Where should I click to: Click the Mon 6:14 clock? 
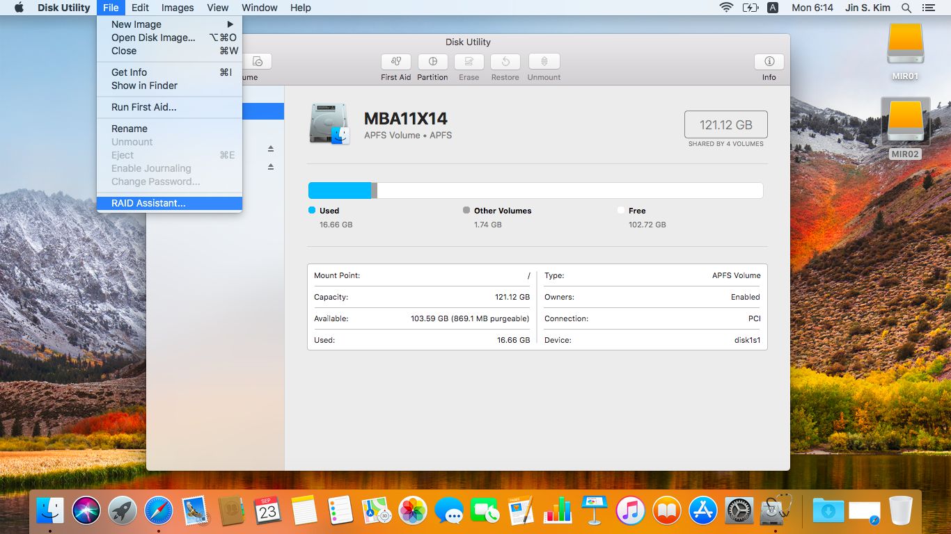pos(812,8)
